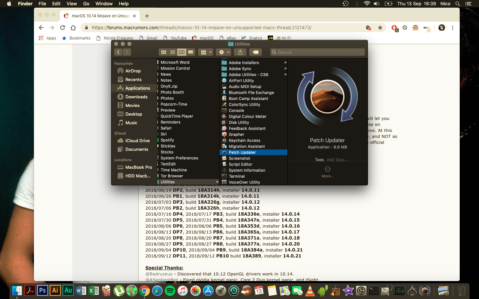Select Recents in Finder sidebar
Viewport: 479px width, 299px height.
[x=133, y=79]
